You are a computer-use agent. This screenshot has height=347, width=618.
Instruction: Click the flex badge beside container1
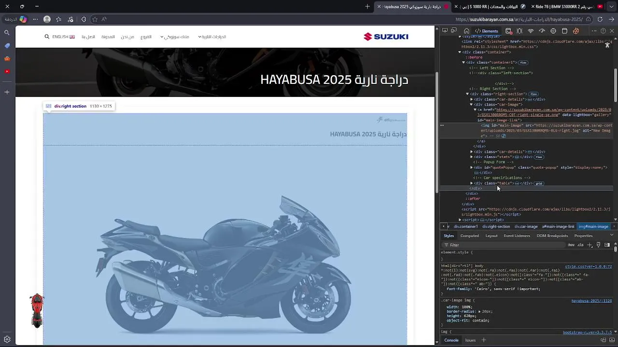tap(523, 63)
